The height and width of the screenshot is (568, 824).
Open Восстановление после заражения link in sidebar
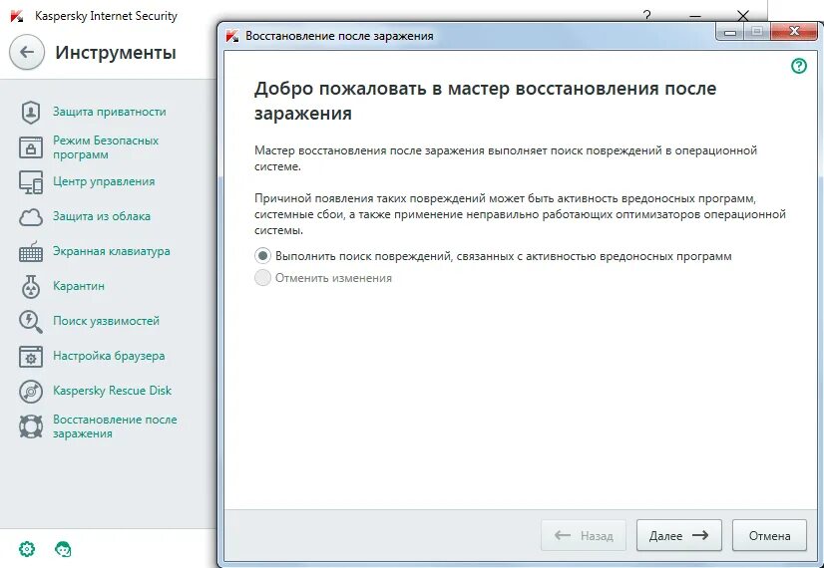point(115,426)
